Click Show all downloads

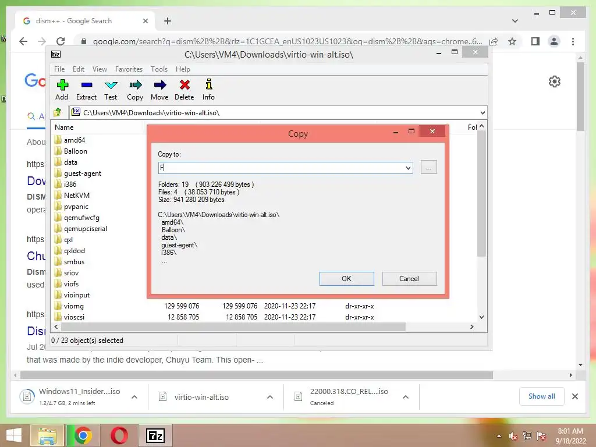(x=542, y=396)
